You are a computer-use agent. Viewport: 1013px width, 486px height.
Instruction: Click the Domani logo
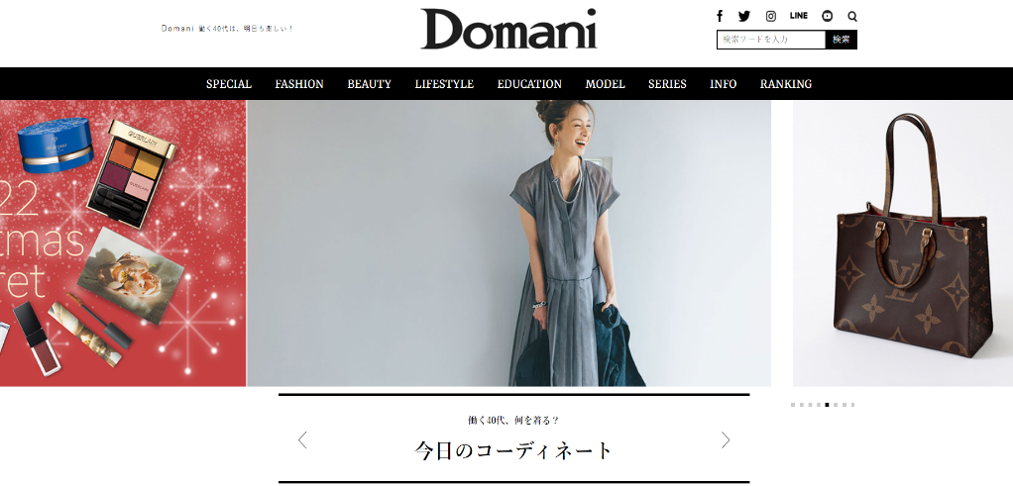click(508, 29)
